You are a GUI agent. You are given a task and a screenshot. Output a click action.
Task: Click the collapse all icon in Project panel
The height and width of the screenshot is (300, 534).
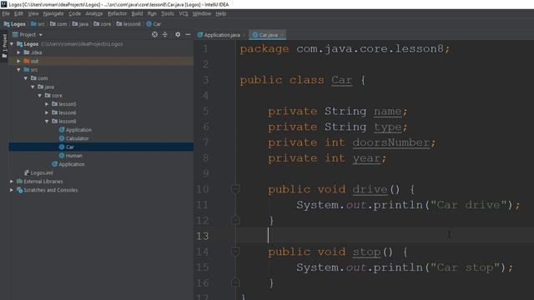(x=165, y=34)
